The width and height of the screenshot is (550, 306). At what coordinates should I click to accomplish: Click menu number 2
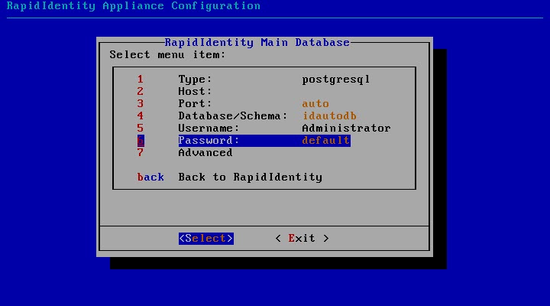(141, 91)
